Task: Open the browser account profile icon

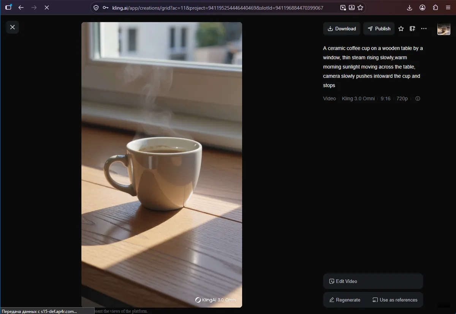Action: point(423,8)
